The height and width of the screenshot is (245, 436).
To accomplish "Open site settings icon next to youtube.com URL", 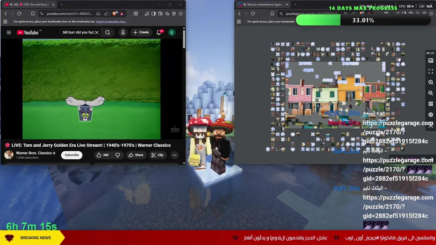I will point(42,14).
